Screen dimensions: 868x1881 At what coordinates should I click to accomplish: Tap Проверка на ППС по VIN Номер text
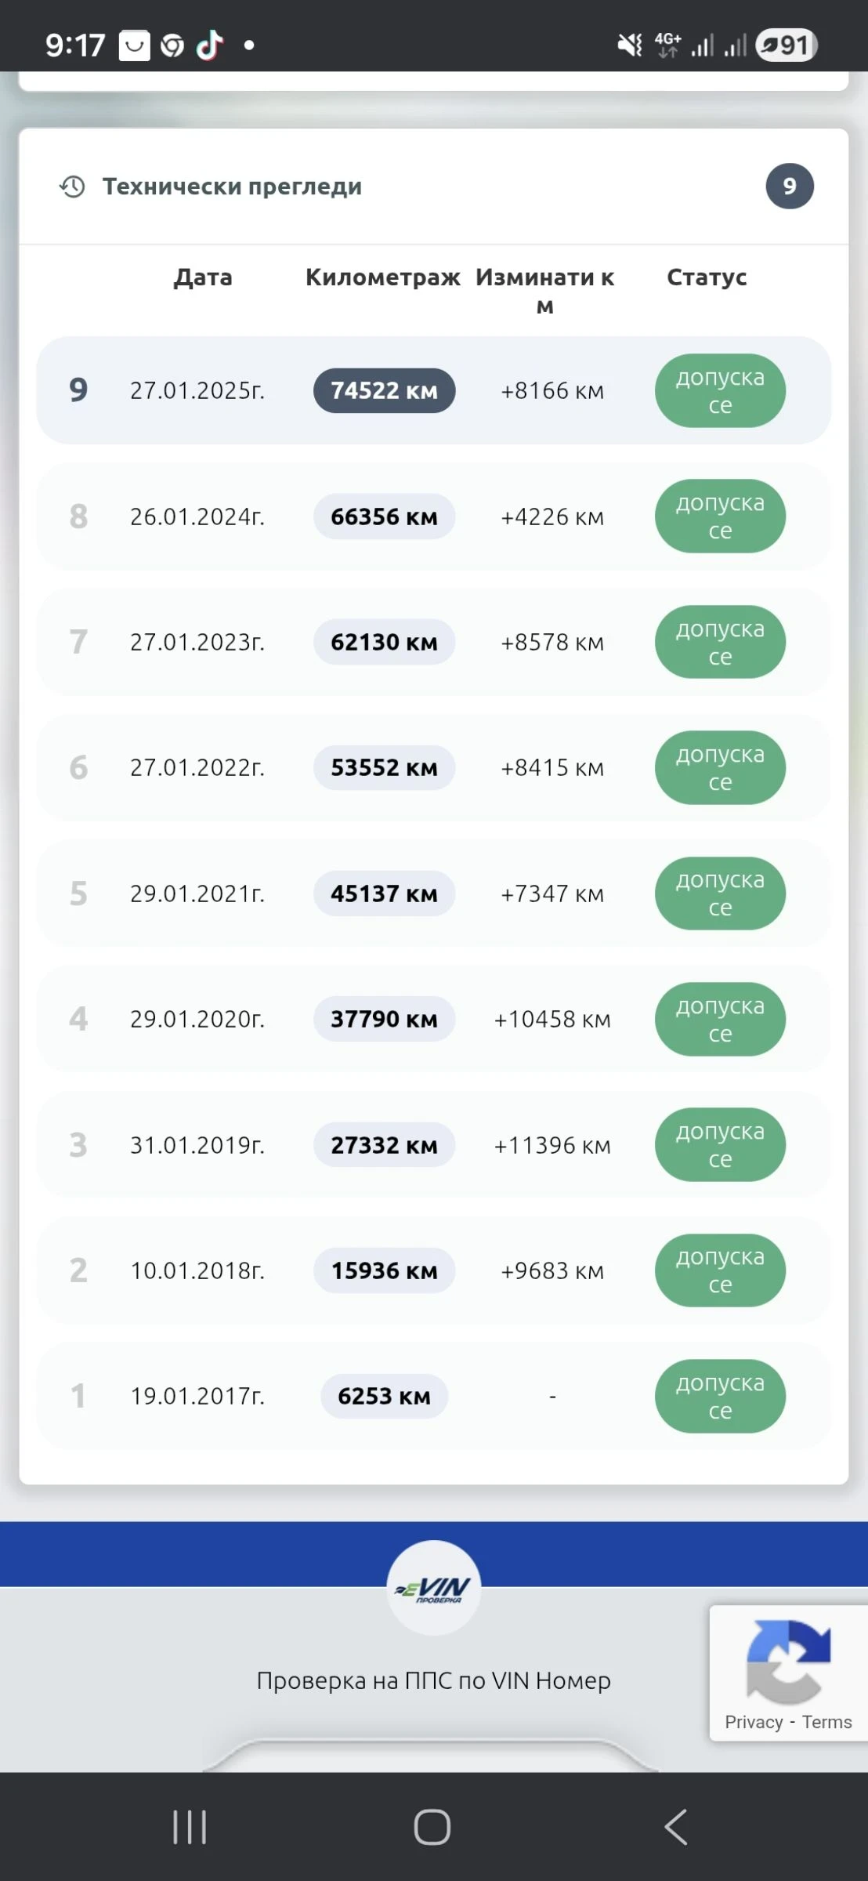(433, 1680)
